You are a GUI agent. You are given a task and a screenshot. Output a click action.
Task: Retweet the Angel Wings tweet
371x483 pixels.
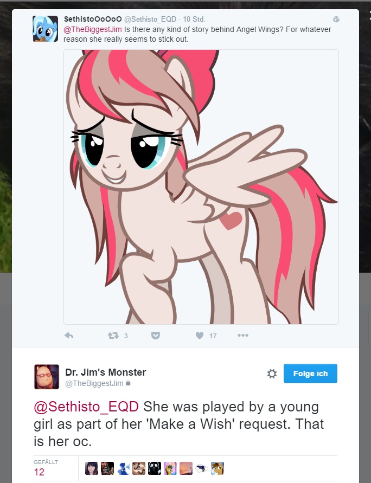point(113,336)
